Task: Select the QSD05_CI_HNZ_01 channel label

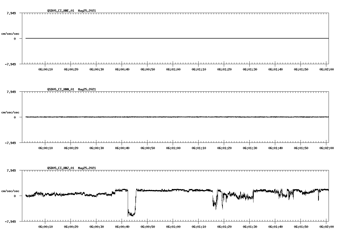Action: point(61,168)
